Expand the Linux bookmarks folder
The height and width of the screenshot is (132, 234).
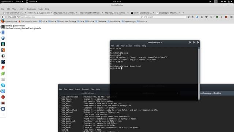point(52,21)
